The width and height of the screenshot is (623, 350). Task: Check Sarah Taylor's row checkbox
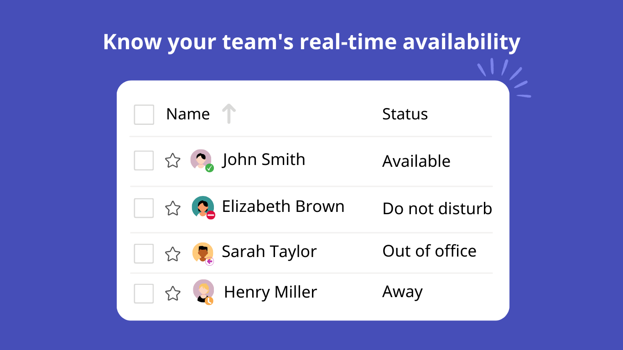pyautogui.click(x=144, y=253)
